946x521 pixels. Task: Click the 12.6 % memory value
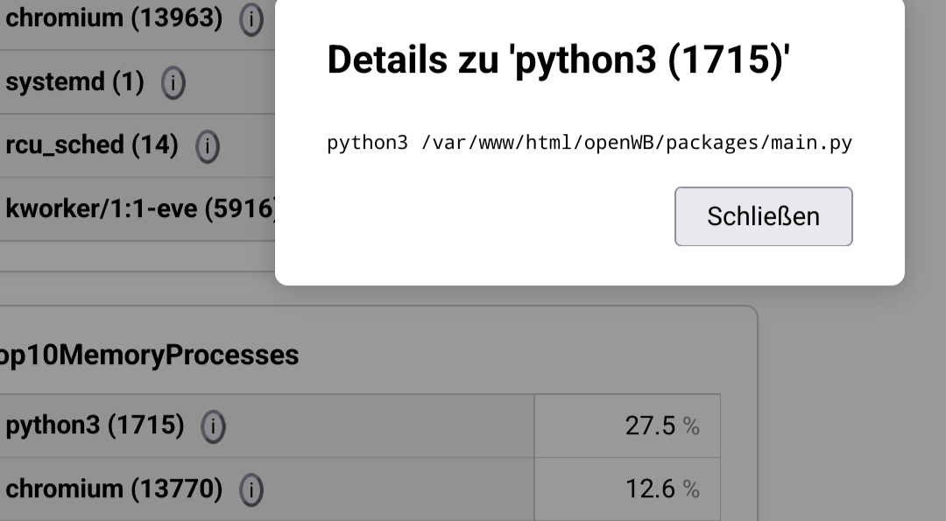tap(650, 489)
